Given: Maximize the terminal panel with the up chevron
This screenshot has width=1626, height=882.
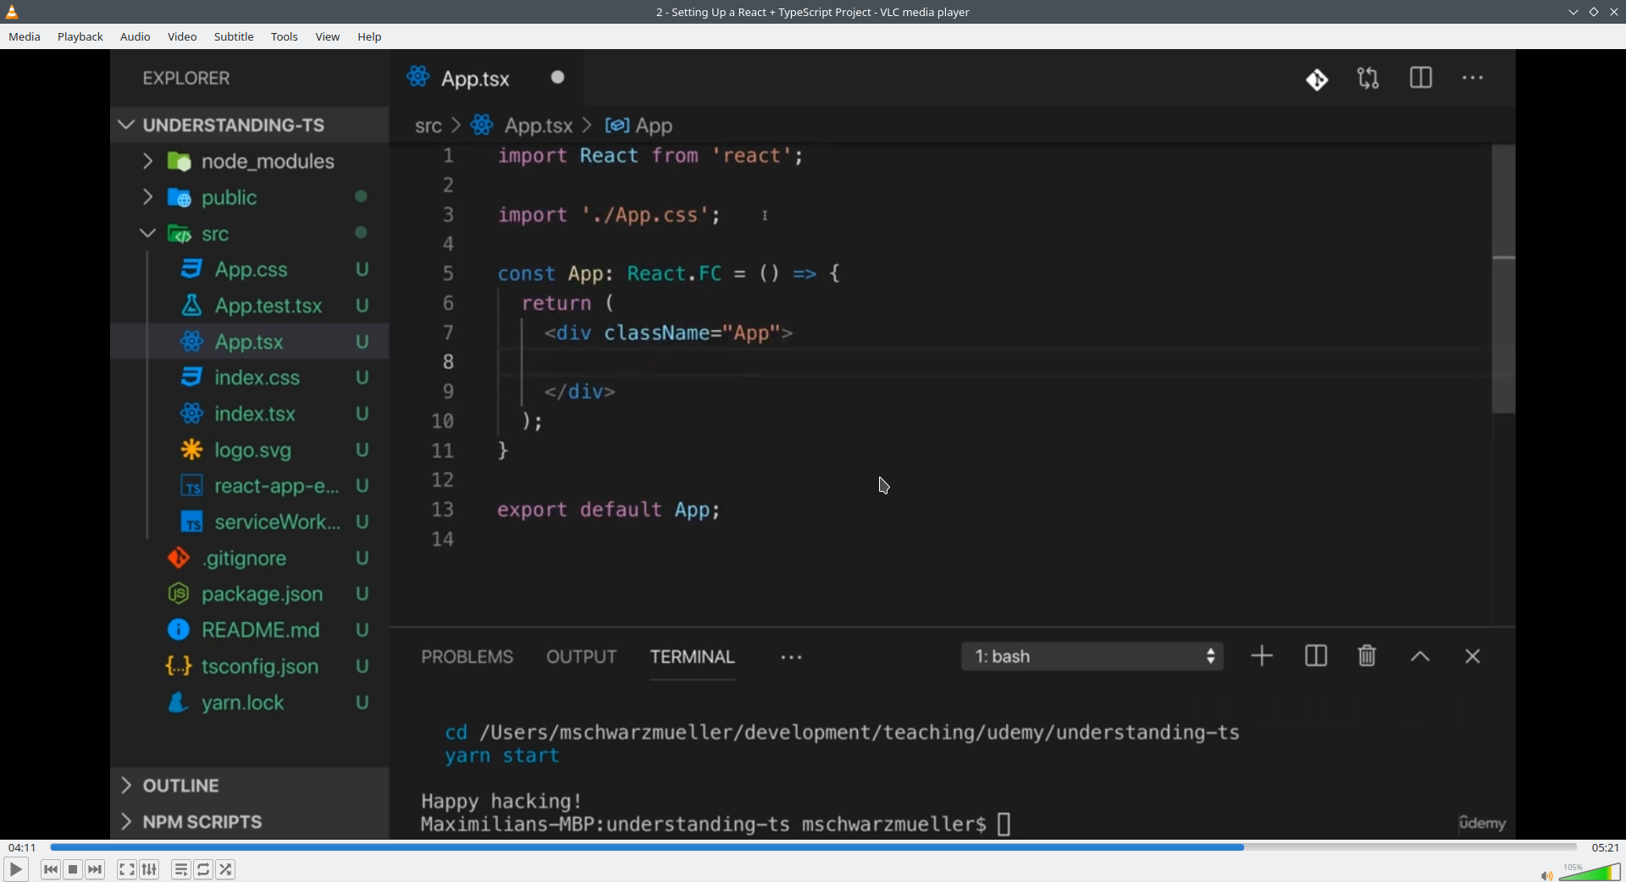Looking at the screenshot, I should pos(1420,657).
